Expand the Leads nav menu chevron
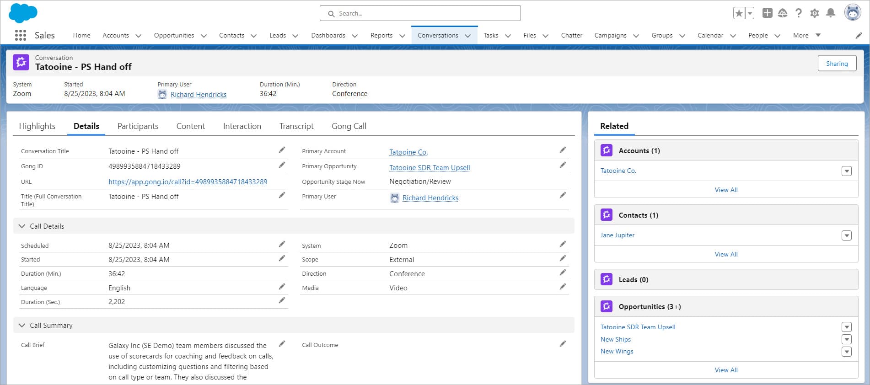The height and width of the screenshot is (385, 870). [295, 36]
